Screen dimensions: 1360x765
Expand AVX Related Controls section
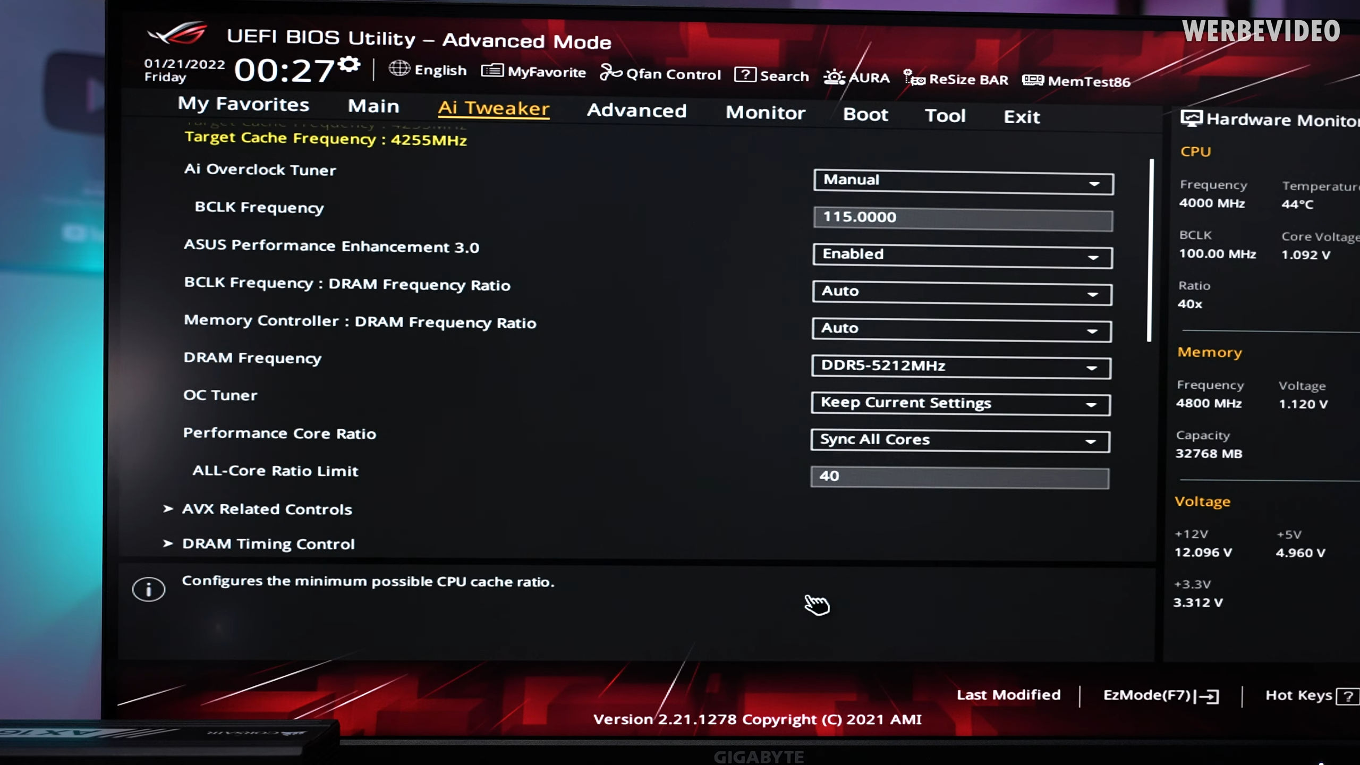coord(267,508)
